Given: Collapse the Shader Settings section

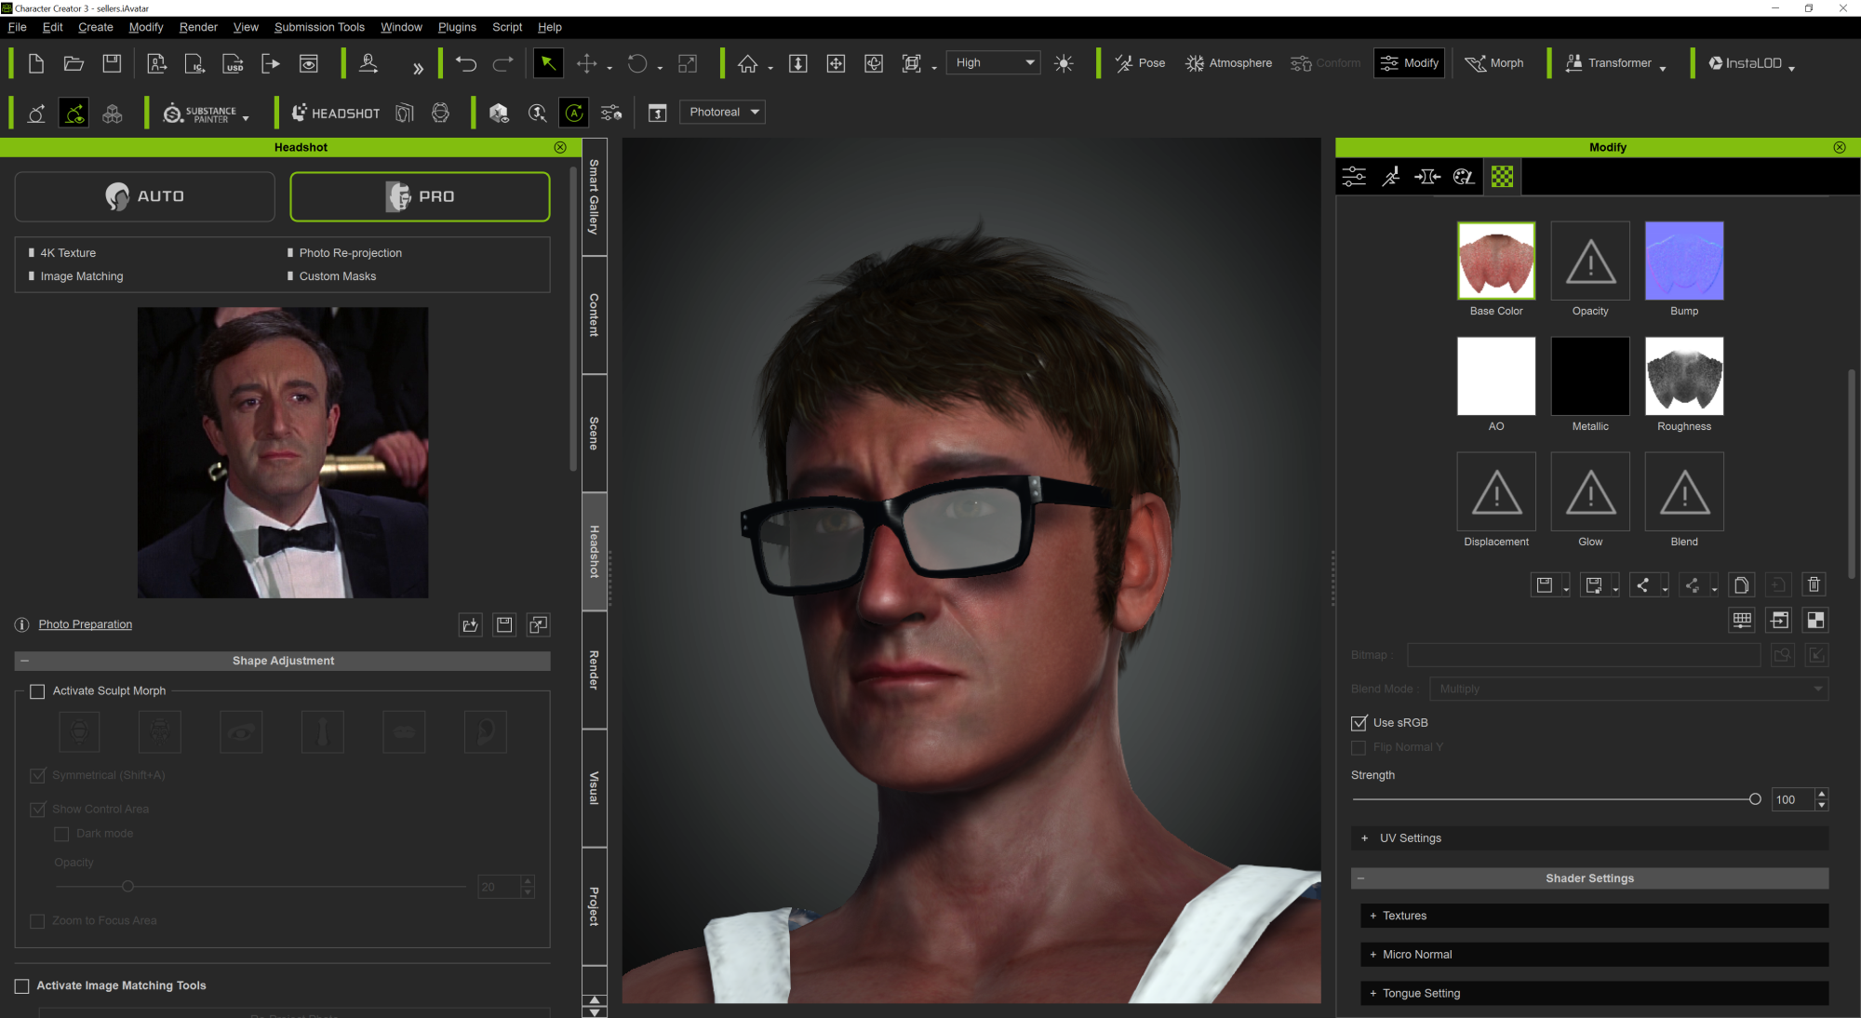Looking at the screenshot, I should coord(1589,878).
